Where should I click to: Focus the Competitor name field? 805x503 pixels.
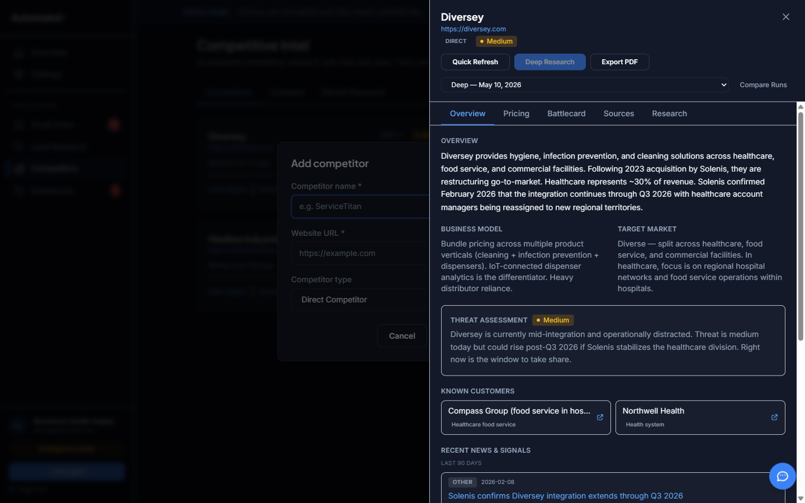360,206
